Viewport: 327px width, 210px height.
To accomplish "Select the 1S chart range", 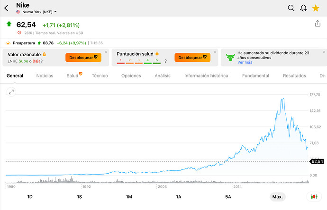I will pyautogui.click(x=80, y=197).
